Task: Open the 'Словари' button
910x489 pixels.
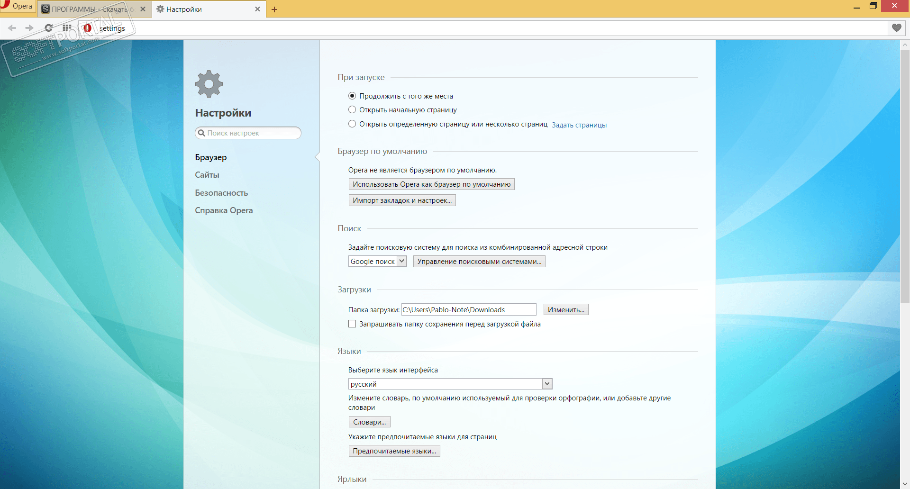Action: coord(370,422)
